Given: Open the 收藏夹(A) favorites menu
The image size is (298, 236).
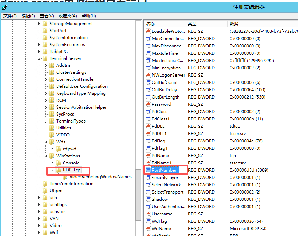Looking at the screenshot, I should pos(68,16).
